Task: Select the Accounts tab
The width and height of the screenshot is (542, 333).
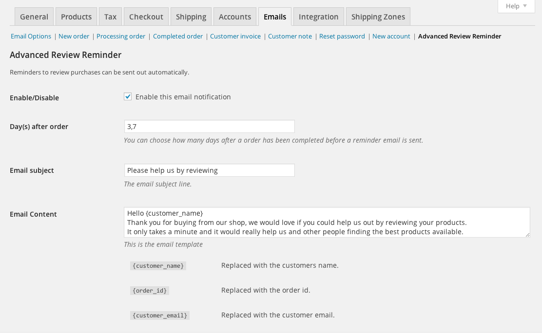Action: (234, 16)
